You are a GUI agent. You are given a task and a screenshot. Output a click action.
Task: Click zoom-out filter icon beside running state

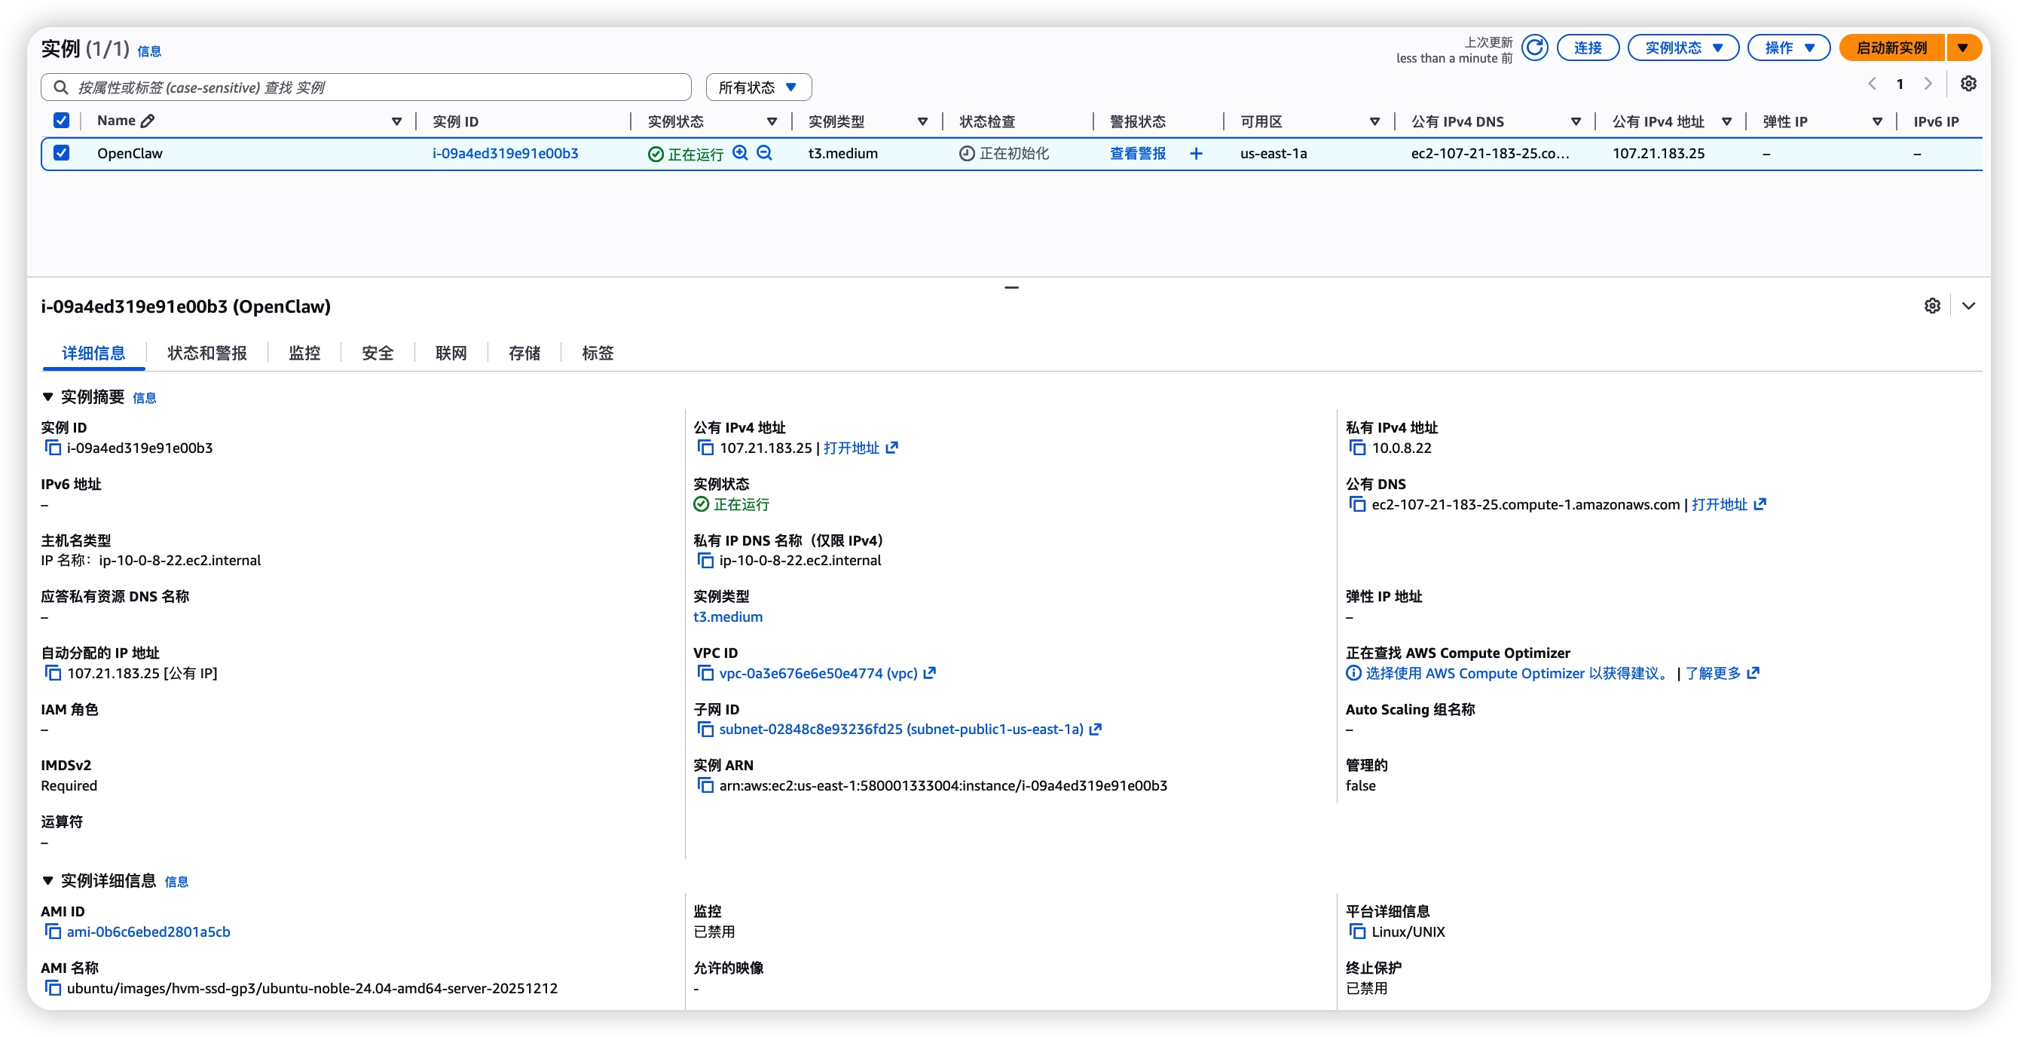[765, 154]
